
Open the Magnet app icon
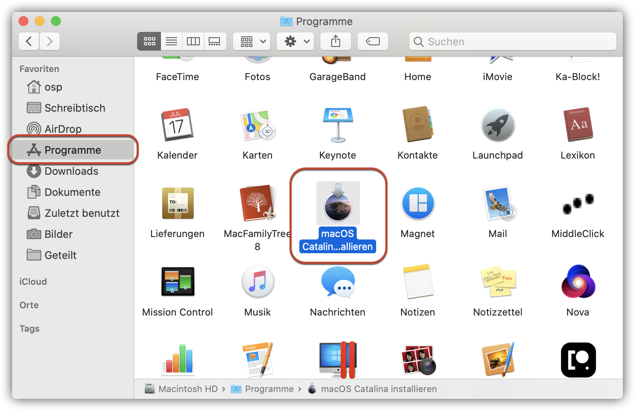tap(418, 203)
